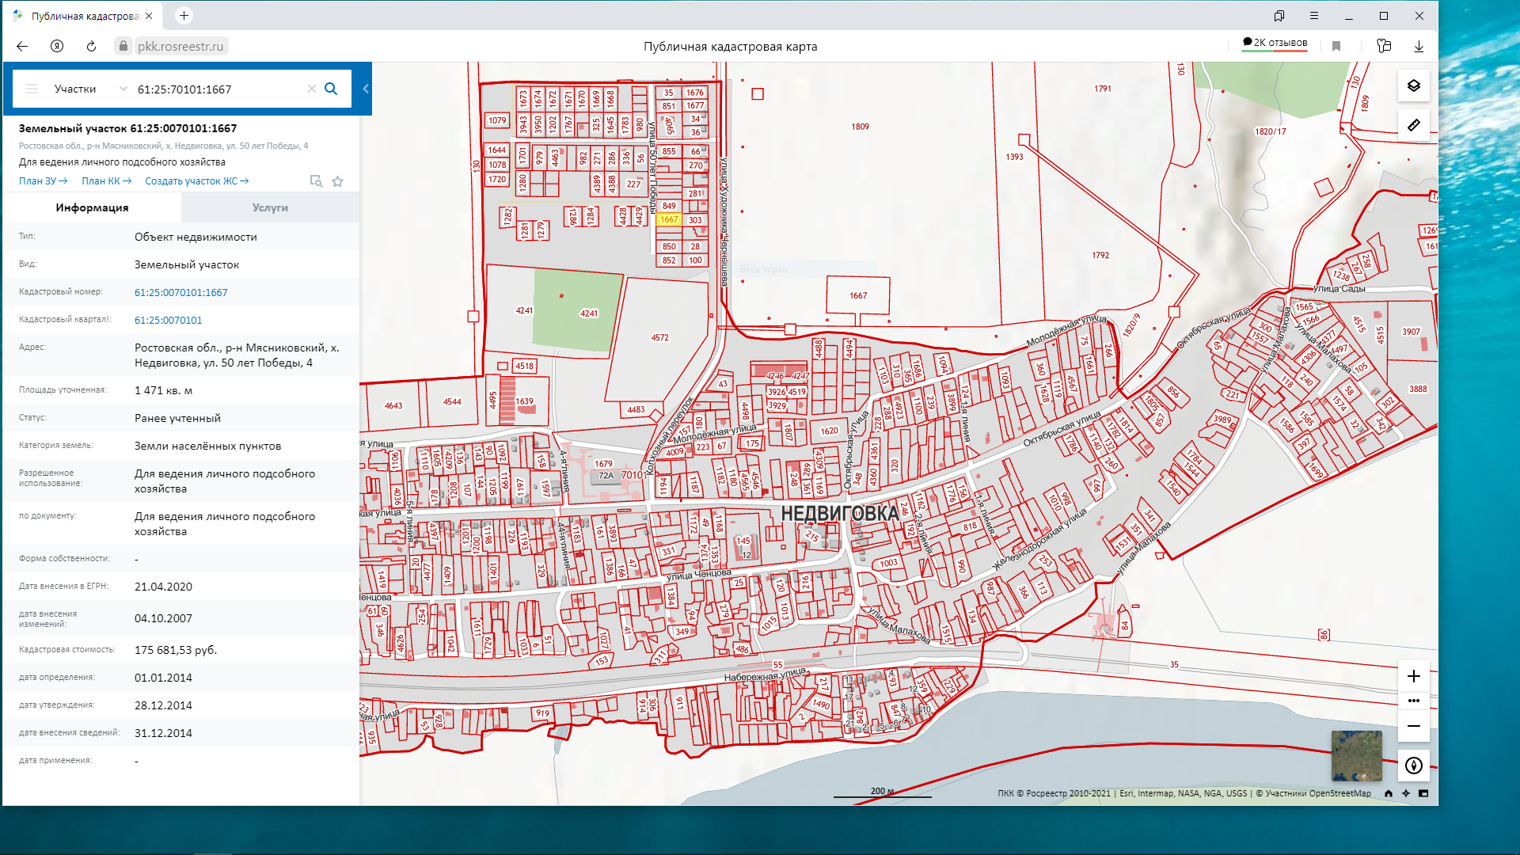Click the locate-me crosshair icon
The image size is (1520, 855).
[x=1405, y=793]
